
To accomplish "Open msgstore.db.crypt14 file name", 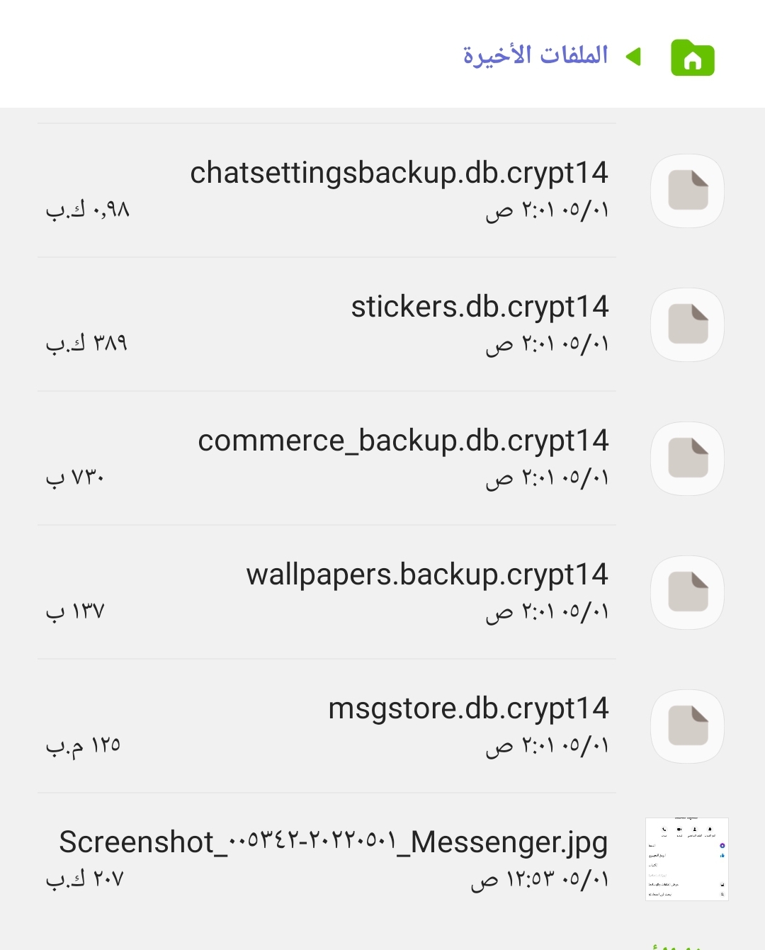I will [x=468, y=708].
